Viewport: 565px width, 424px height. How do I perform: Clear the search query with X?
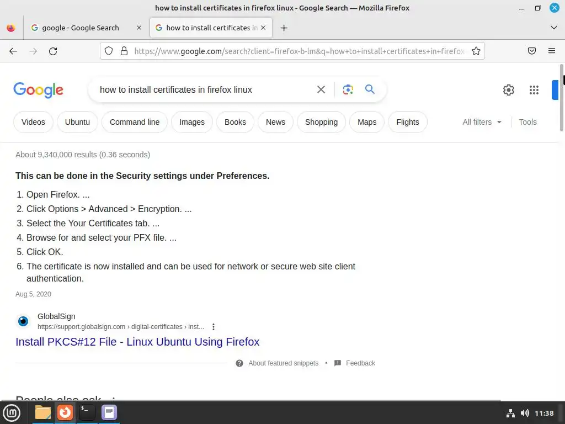[x=321, y=90]
